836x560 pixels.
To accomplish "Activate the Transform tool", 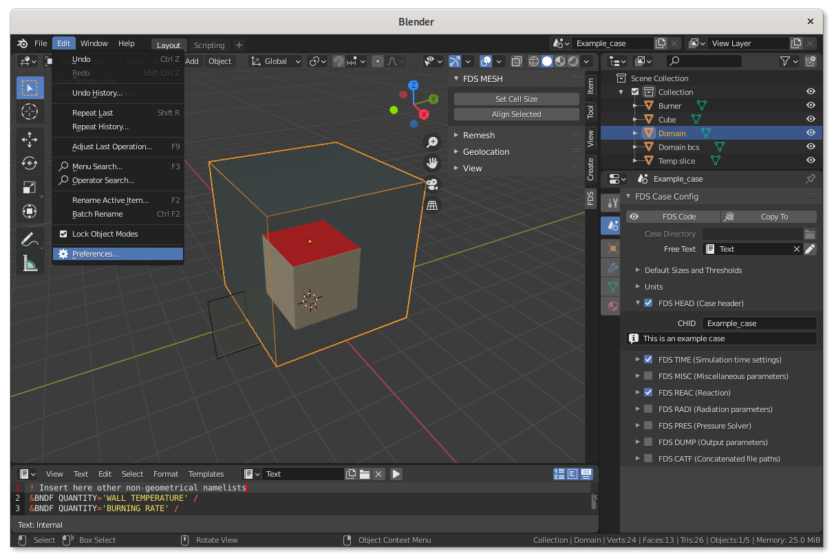I will pyautogui.click(x=30, y=211).
